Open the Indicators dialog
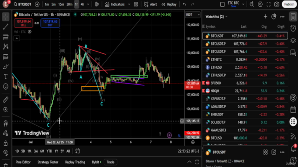This screenshot has width=298, height=167. (x=115, y=4)
